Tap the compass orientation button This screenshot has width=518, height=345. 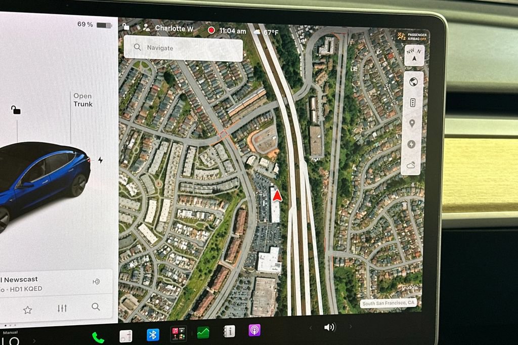[414, 55]
